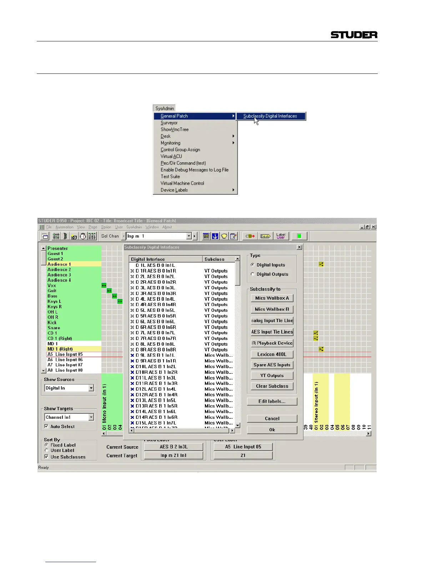The image size is (437, 565).
Task: Click the yellow Desk toolbar icon
Action: point(265,236)
